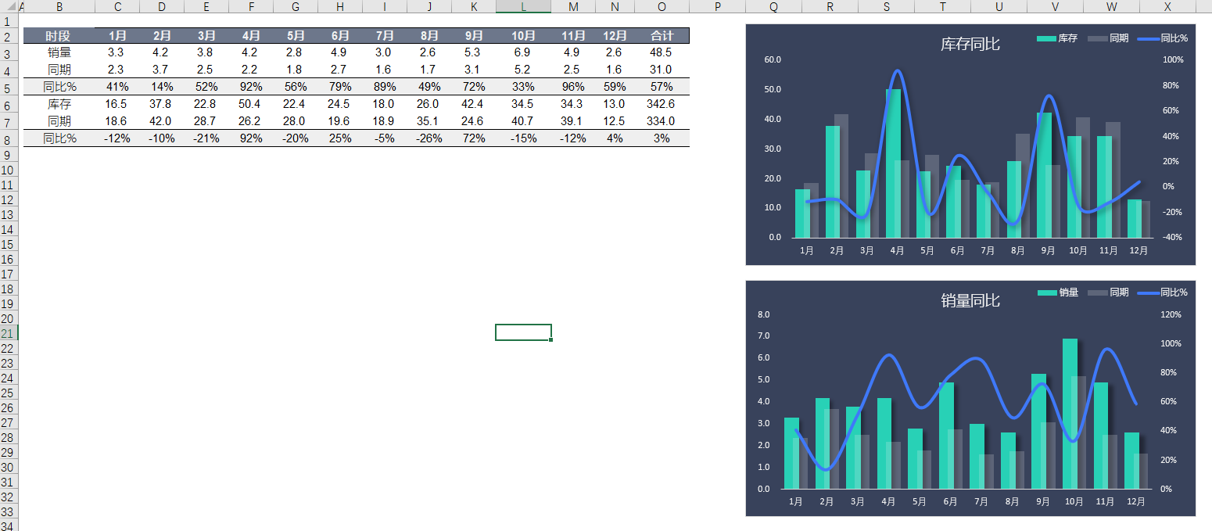Click the 销量 row label cell

coord(59,52)
